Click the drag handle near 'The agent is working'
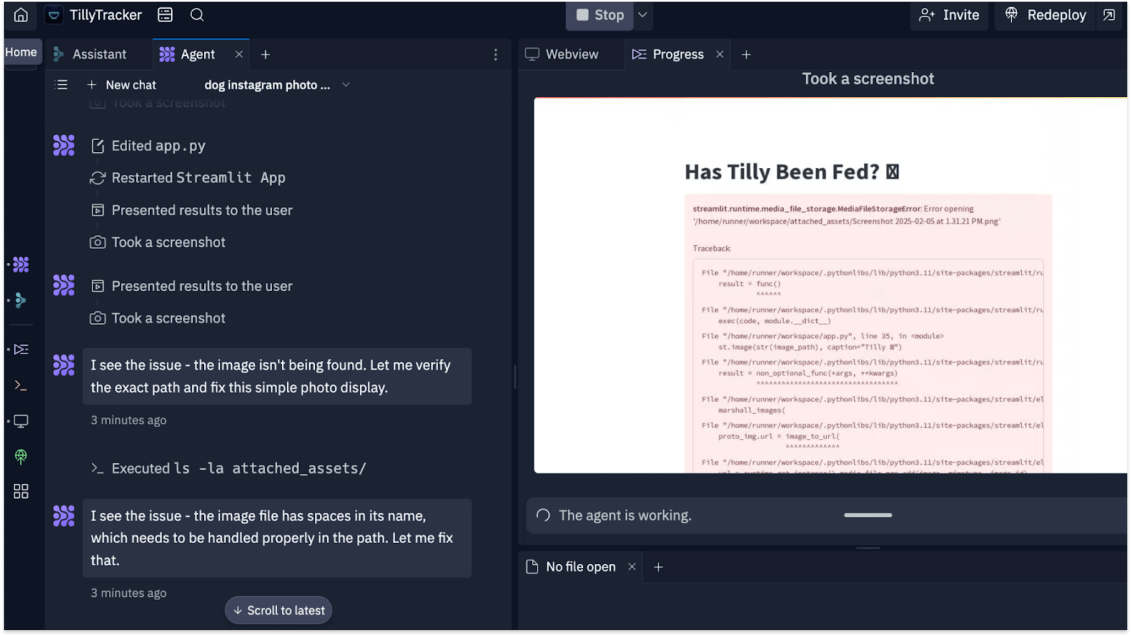The image size is (1131, 636). (x=867, y=515)
